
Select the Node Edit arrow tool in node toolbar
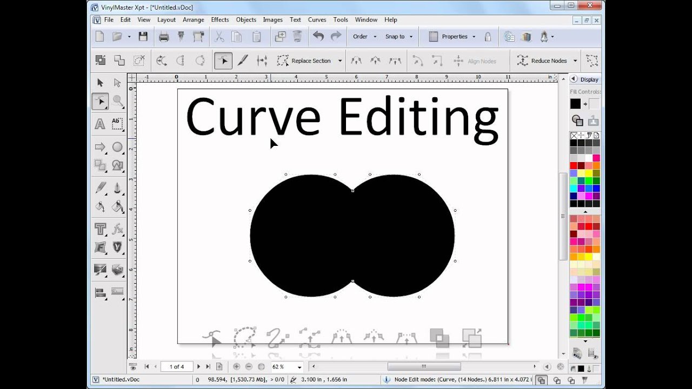pos(223,61)
